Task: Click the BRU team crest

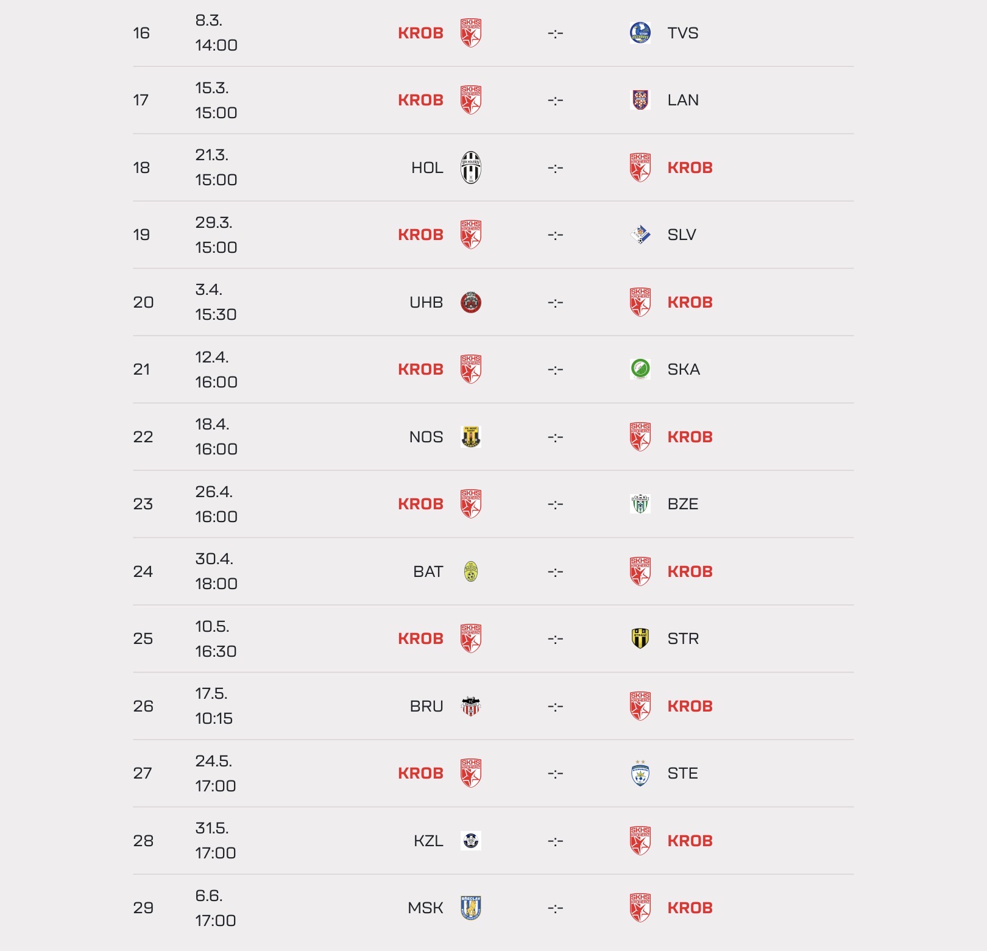Action: [470, 706]
